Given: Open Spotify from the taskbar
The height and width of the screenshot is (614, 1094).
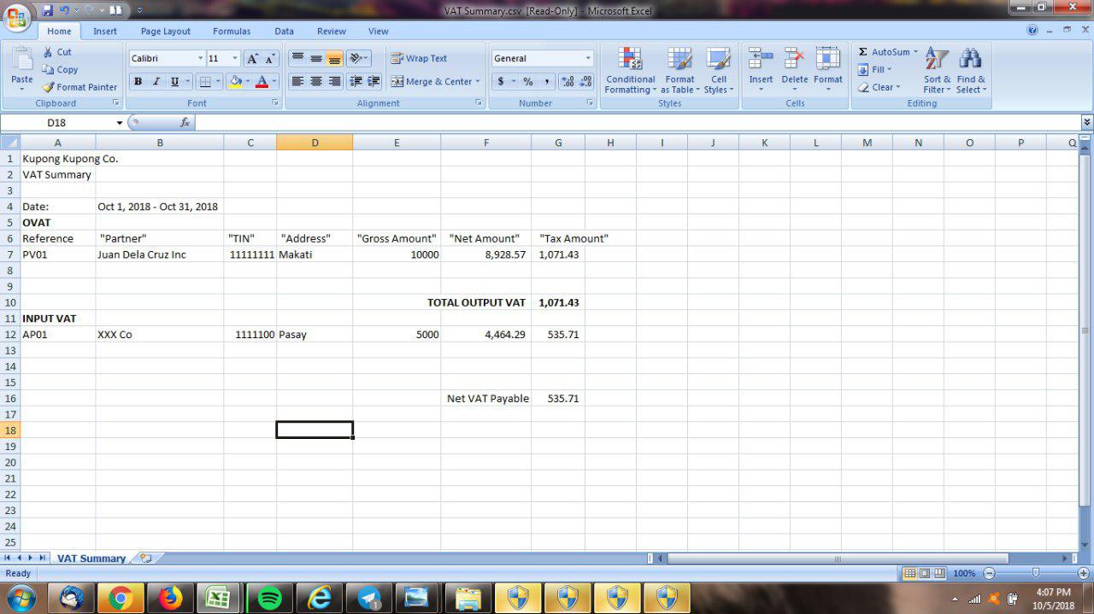Looking at the screenshot, I should tap(269, 598).
